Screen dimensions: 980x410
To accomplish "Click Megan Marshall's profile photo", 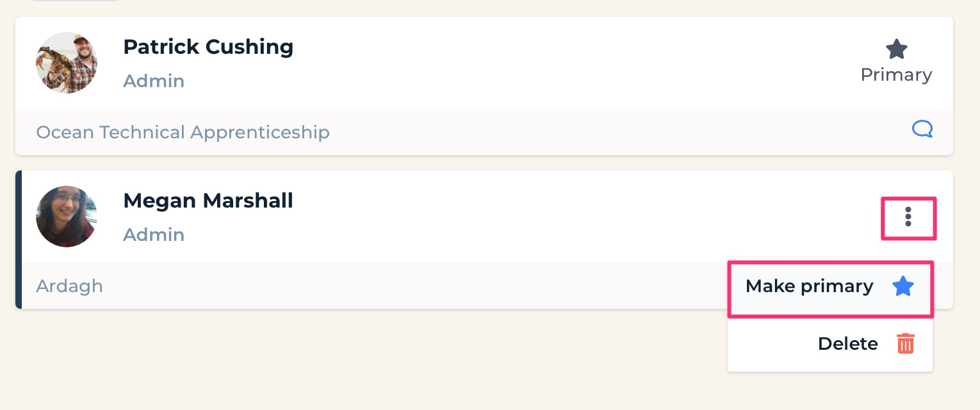I will [67, 217].
